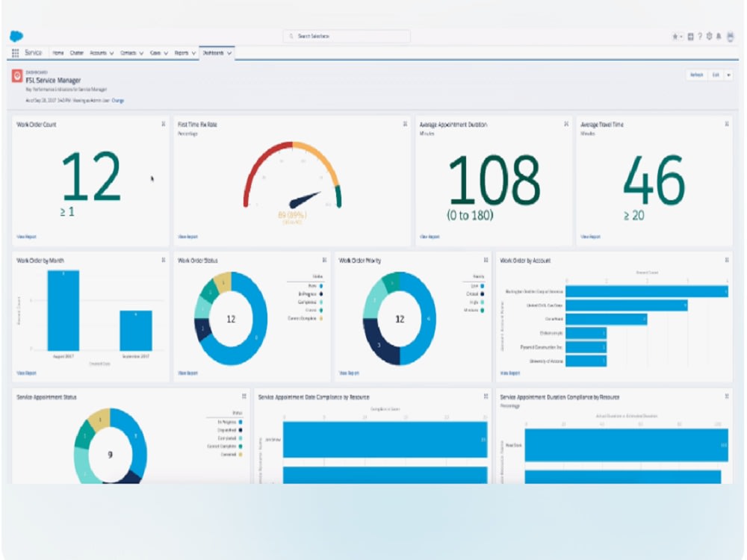Open View Report under Average Travel Time
747x560 pixels.
click(591, 237)
